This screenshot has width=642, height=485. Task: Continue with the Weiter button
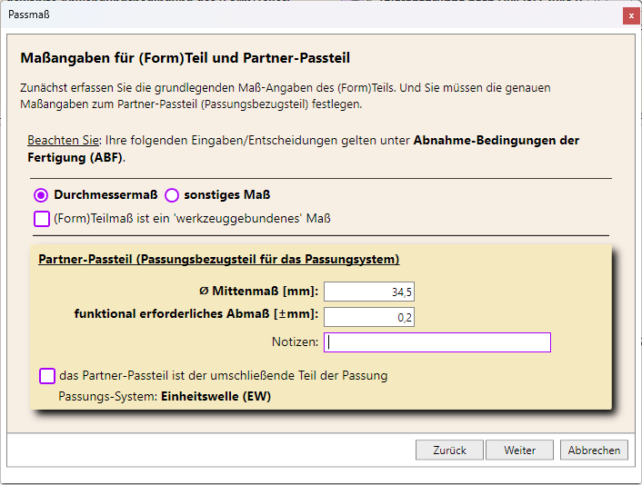(519, 450)
